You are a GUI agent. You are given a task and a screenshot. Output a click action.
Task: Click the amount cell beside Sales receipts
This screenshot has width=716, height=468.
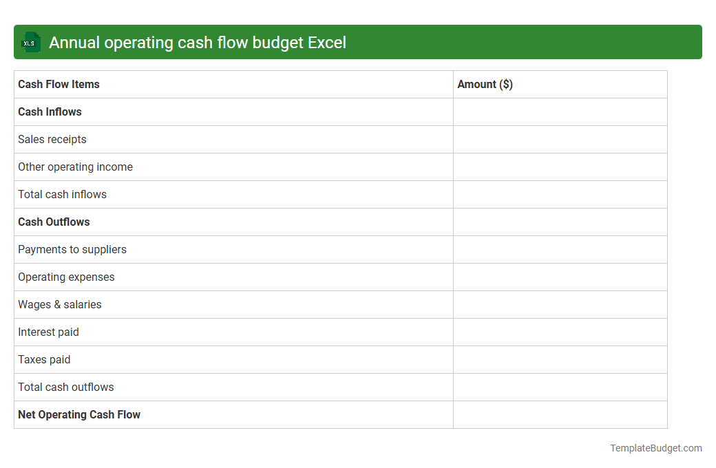click(560, 139)
